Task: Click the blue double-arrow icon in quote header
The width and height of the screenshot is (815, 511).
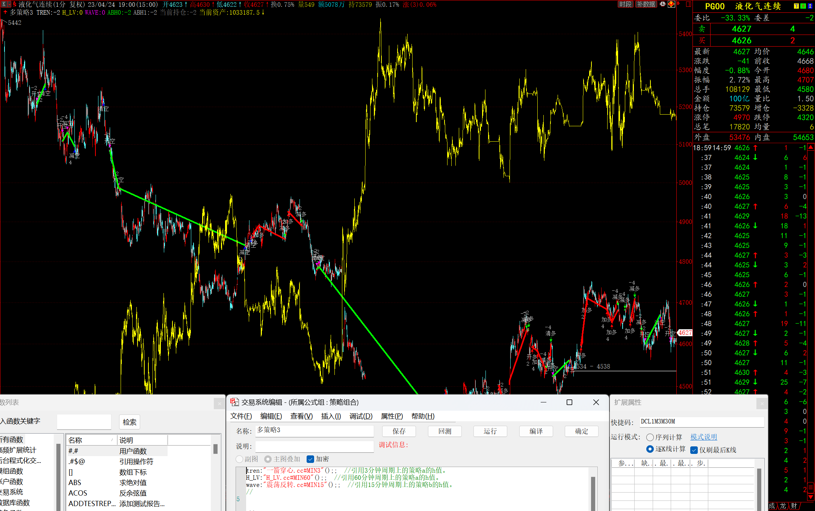Action: point(810,6)
